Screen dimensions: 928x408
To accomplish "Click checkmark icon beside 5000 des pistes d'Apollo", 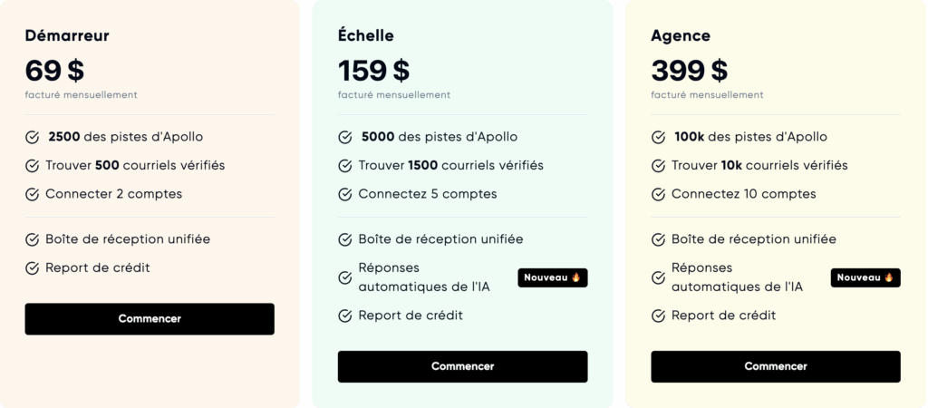I will click(345, 137).
